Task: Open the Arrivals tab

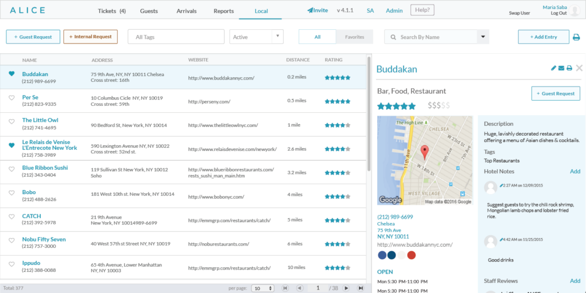Action: (187, 11)
